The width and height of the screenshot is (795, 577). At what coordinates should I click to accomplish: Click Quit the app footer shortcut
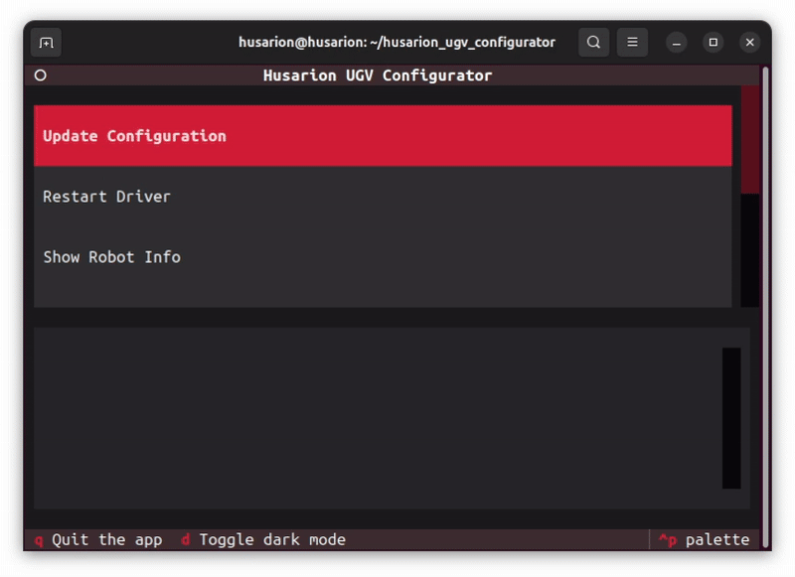click(x=98, y=539)
